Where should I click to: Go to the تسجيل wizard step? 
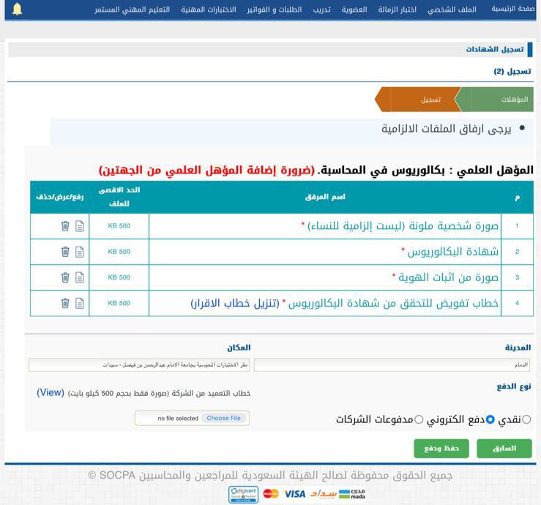tap(417, 100)
